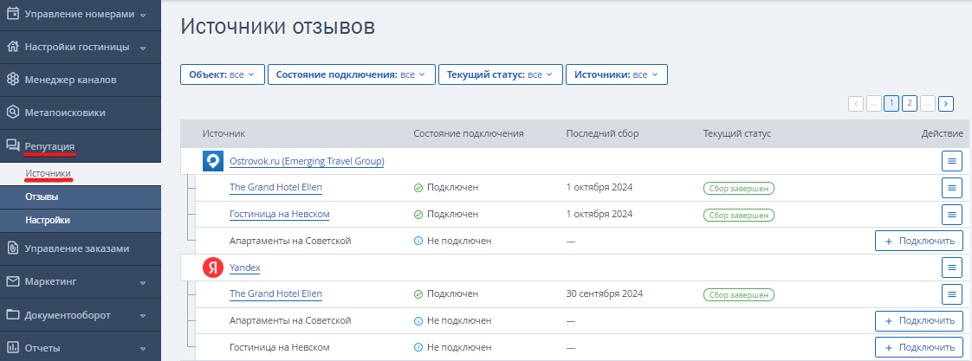The height and width of the screenshot is (361, 972).
Task: Go to page 2 of sources
Action: click(910, 103)
